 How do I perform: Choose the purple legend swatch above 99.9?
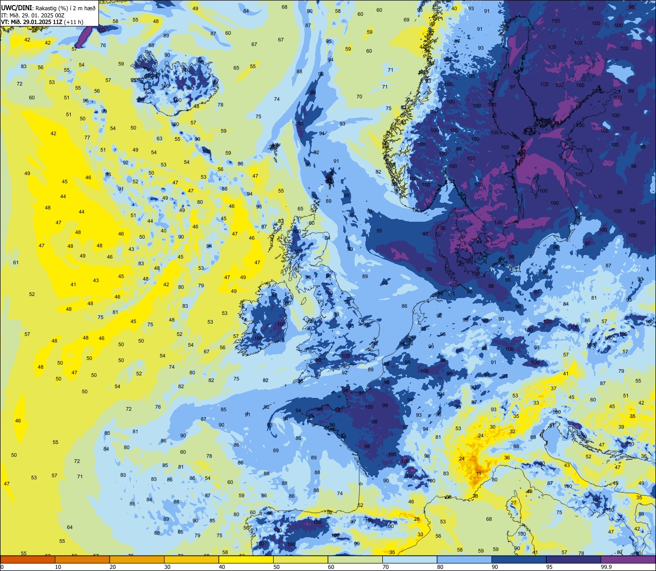pos(628,559)
